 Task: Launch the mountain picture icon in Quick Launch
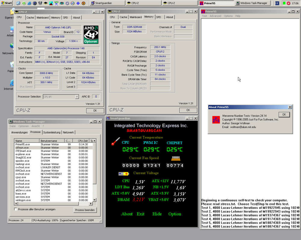(x=51, y=3)
